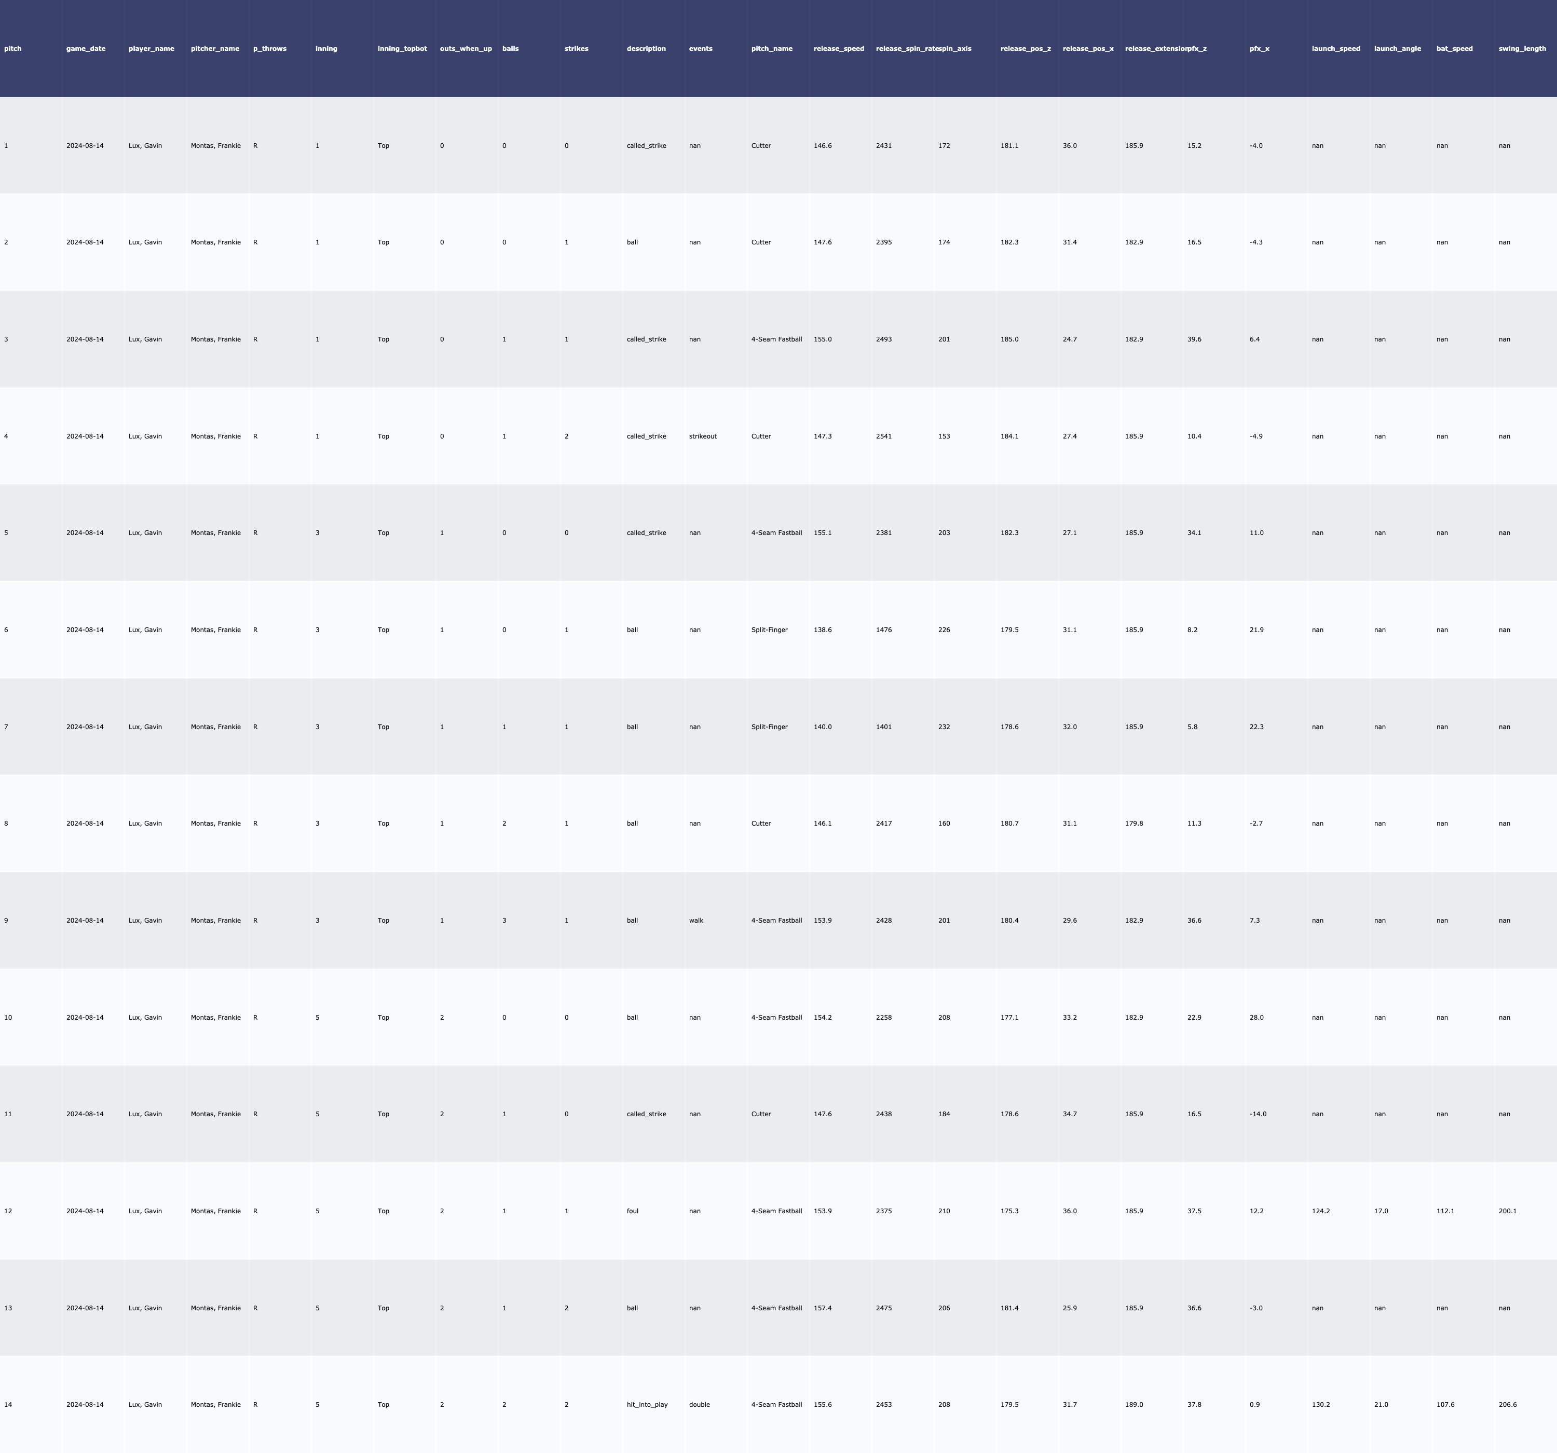Select the first Split-Finger cell in row 6
Image resolution: width=1557 pixels, height=1453 pixels.
click(x=769, y=630)
